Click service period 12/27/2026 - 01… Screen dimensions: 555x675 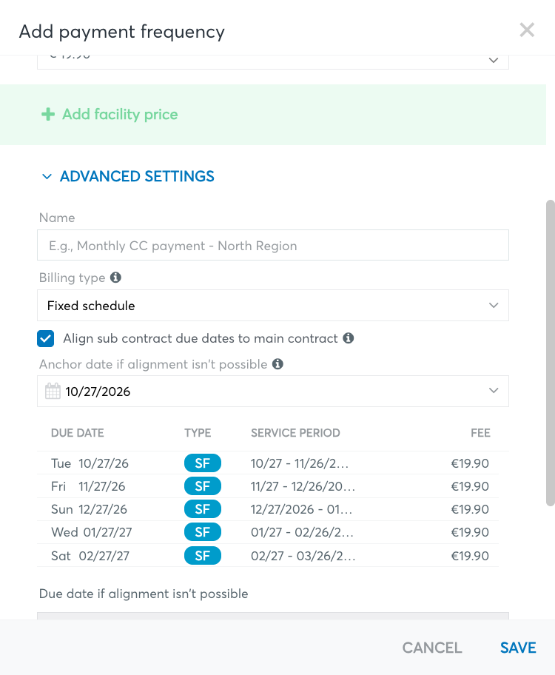coord(301,509)
